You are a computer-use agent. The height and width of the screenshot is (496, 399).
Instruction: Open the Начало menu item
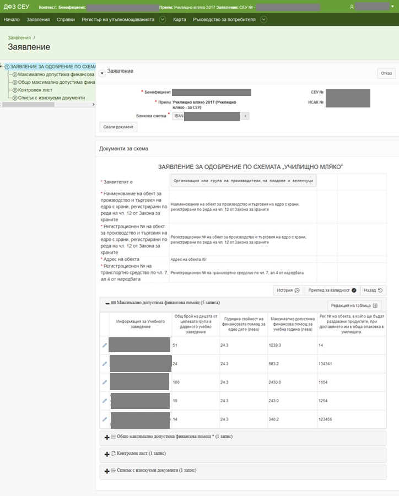[x=12, y=20]
